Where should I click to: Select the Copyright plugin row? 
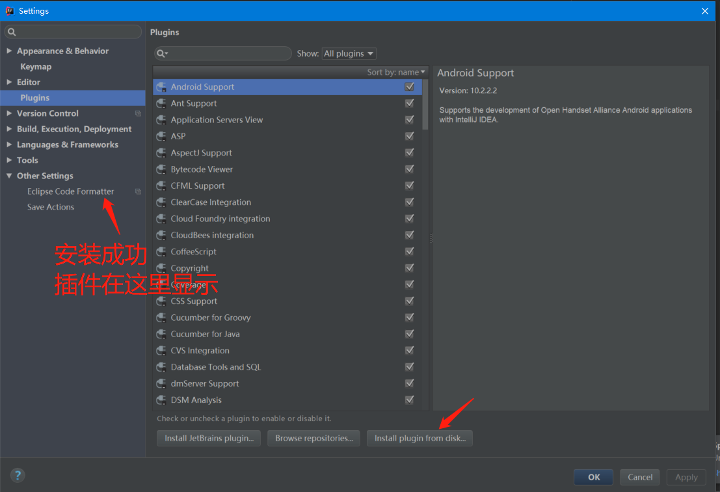coord(287,268)
